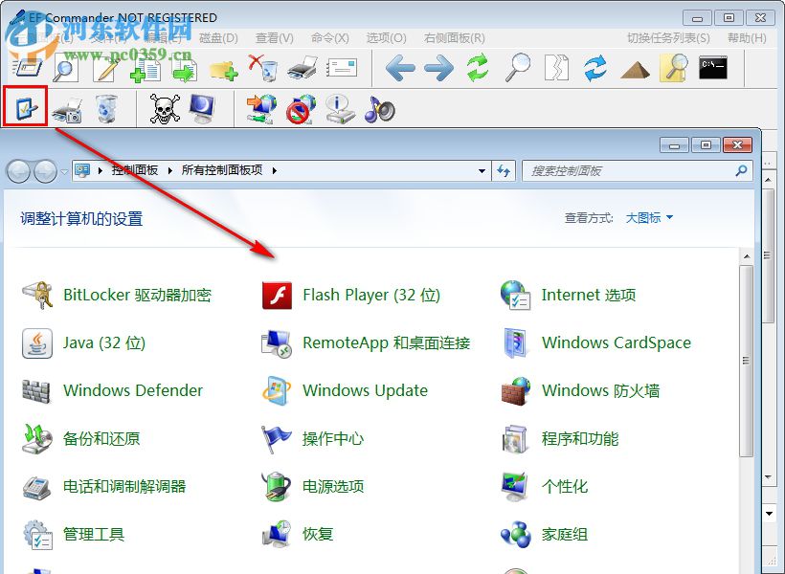The width and height of the screenshot is (785, 574).
Task: Click the pyramid icon on the toolbar
Action: (x=637, y=67)
